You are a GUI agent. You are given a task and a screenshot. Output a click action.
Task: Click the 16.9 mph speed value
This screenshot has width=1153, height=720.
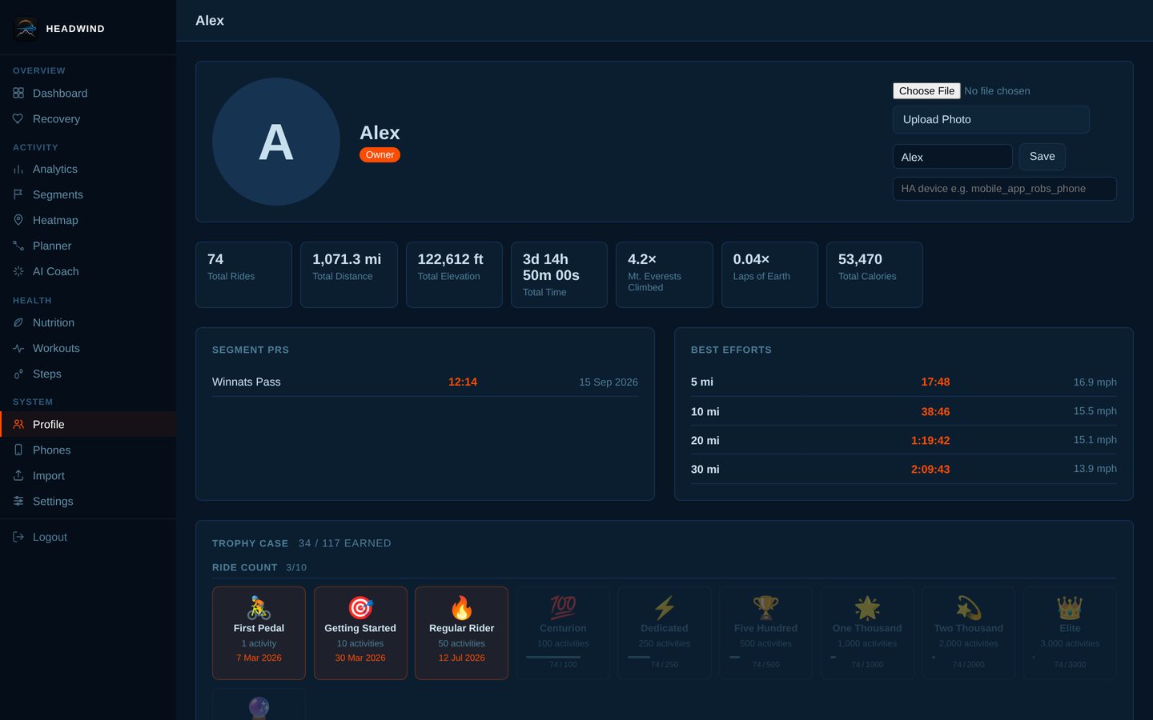[1095, 382]
